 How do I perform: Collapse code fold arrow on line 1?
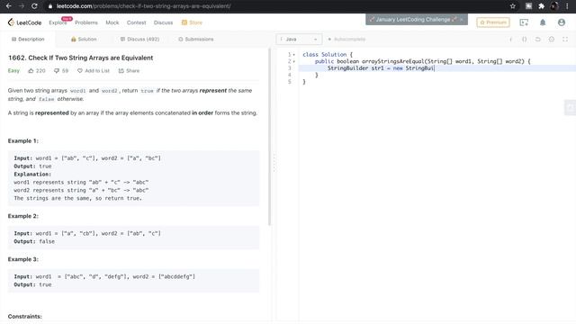point(294,55)
